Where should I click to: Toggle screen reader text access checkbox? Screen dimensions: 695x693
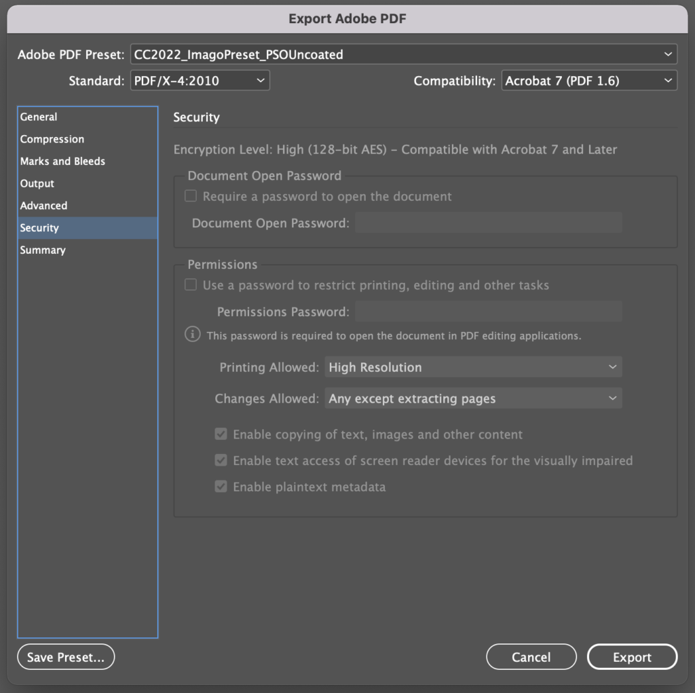pos(221,460)
